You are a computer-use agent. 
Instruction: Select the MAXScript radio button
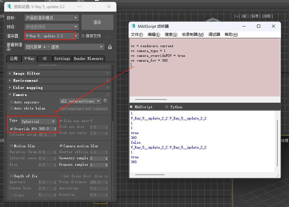coord(131,107)
